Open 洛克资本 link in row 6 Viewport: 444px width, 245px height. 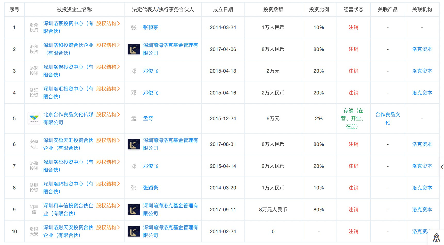pos(422,144)
